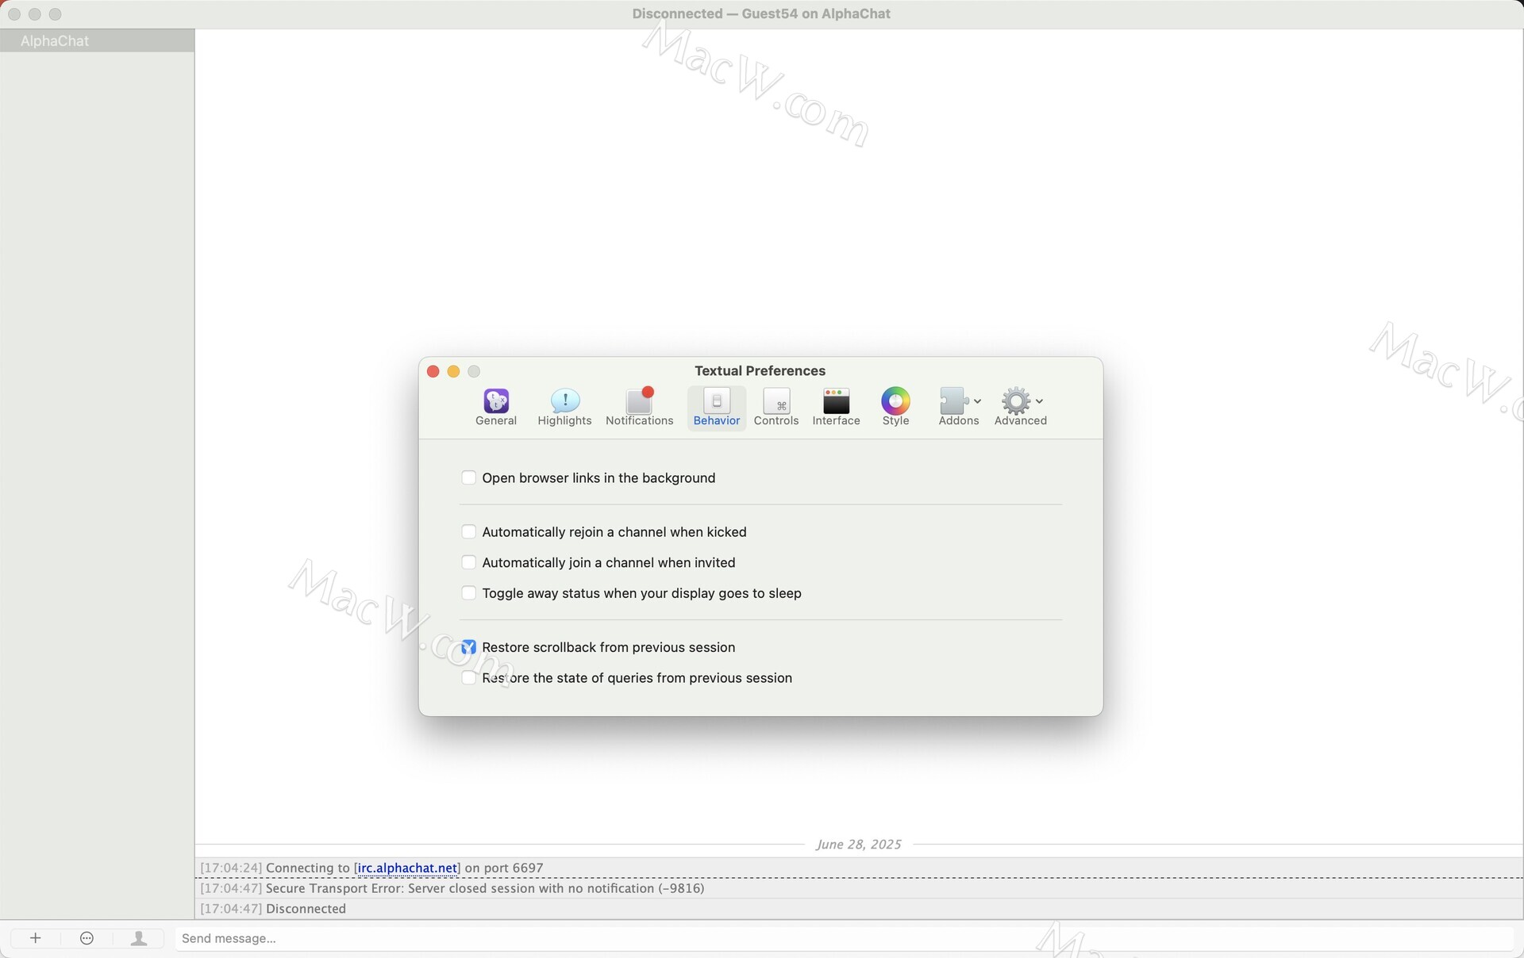
Task: Enable toggle away status on display sleep
Action: pyautogui.click(x=468, y=593)
